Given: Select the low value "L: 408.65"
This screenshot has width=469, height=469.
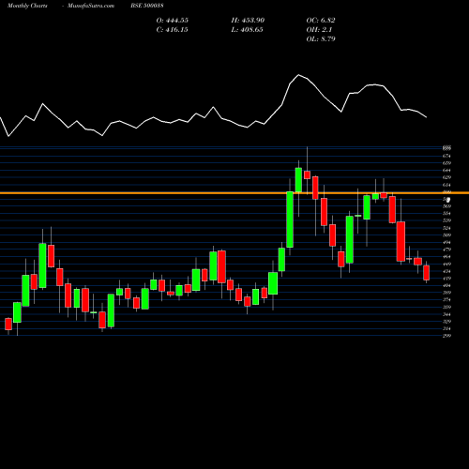Looking at the screenshot, I should point(247,30).
